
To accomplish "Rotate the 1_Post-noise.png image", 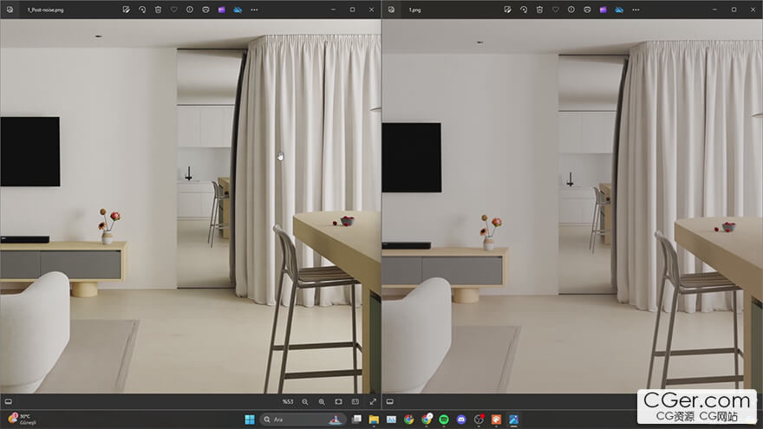I will 142,10.
